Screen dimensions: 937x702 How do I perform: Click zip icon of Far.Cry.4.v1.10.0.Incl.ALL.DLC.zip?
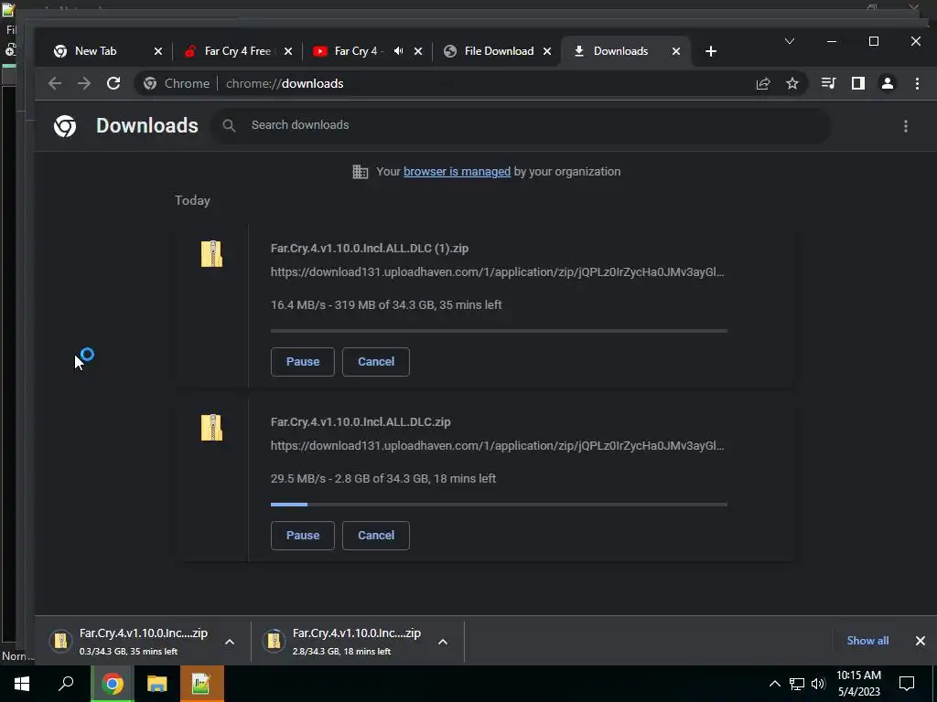point(211,428)
